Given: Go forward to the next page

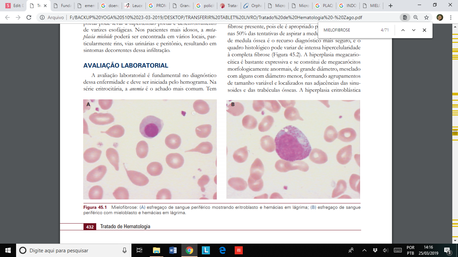Looking at the screenshot, I should tap(18, 17).
